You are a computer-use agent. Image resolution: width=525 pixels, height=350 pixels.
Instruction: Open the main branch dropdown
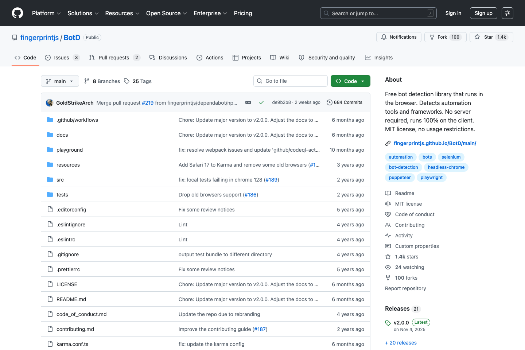pyautogui.click(x=59, y=81)
